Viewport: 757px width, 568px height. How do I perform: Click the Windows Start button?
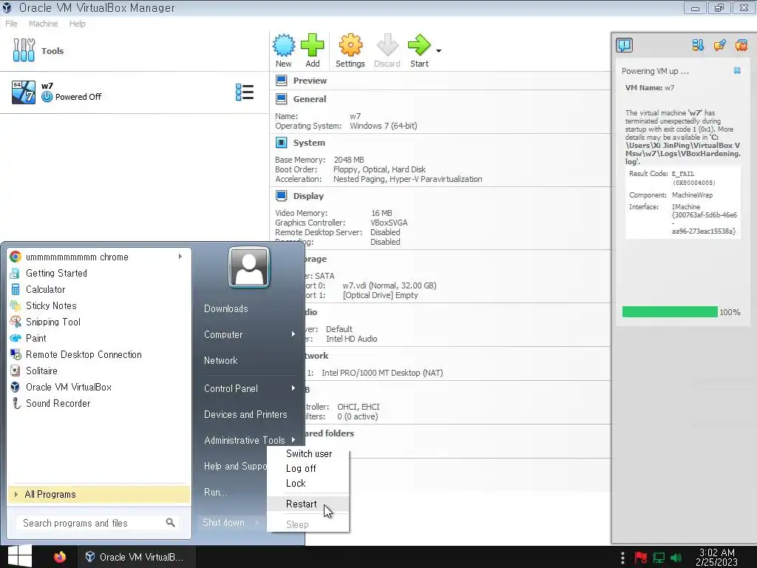coord(20,556)
